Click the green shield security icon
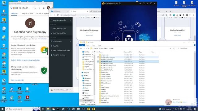 44,71
